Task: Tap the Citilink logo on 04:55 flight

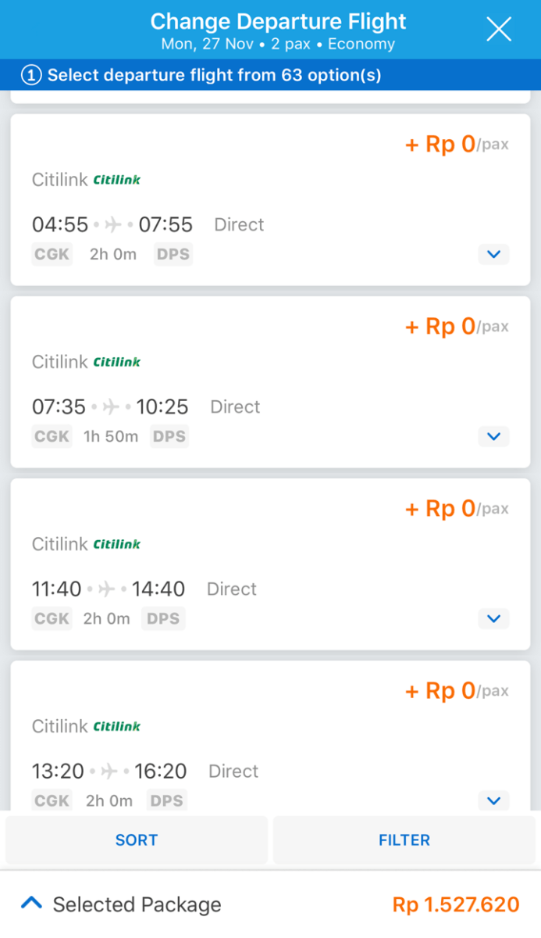Action: 117,180
